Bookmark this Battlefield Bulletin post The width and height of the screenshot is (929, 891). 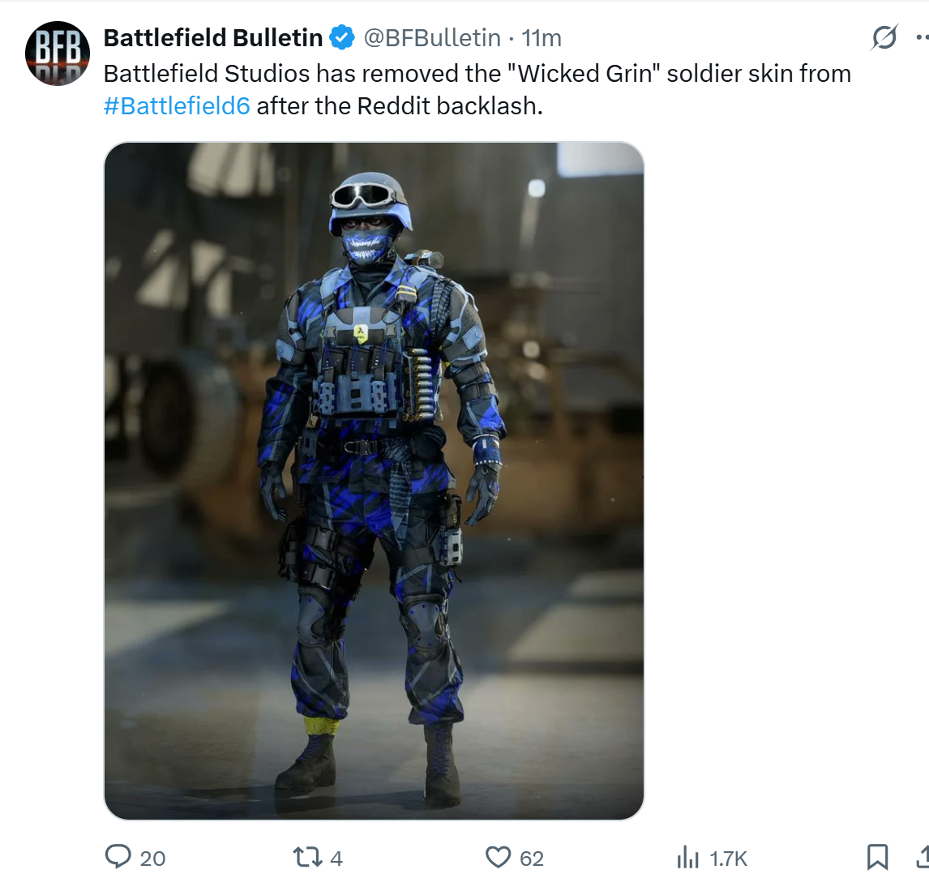click(x=877, y=857)
